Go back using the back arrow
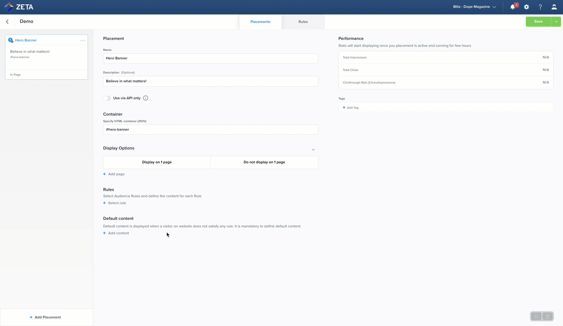563x326 pixels. (7, 22)
